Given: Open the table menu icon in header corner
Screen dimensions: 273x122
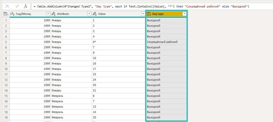Looking at the screenshot, I should point(6,14).
